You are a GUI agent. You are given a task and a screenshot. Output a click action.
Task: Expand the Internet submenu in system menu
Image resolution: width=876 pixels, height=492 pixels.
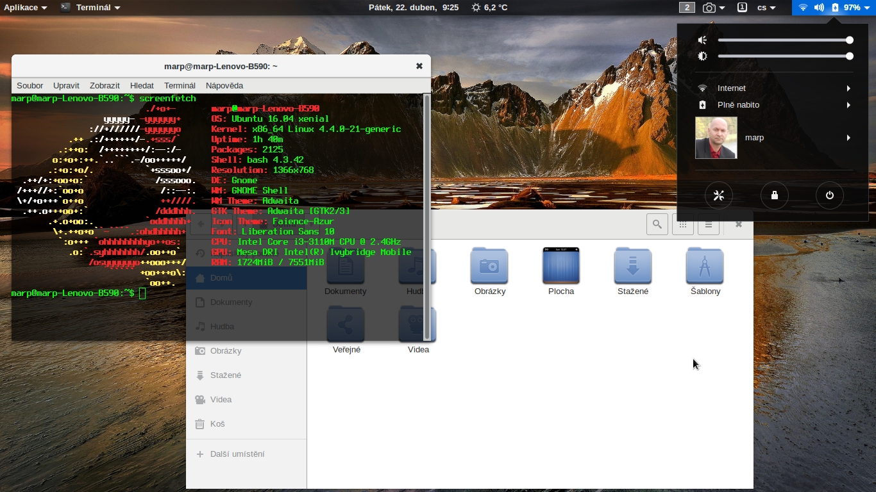774,88
